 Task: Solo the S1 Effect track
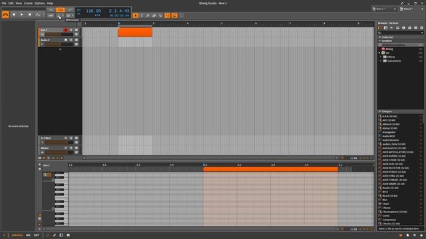(x=71, y=138)
